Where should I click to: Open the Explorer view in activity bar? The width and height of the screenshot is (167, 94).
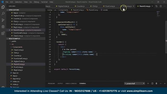coord(3,7)
